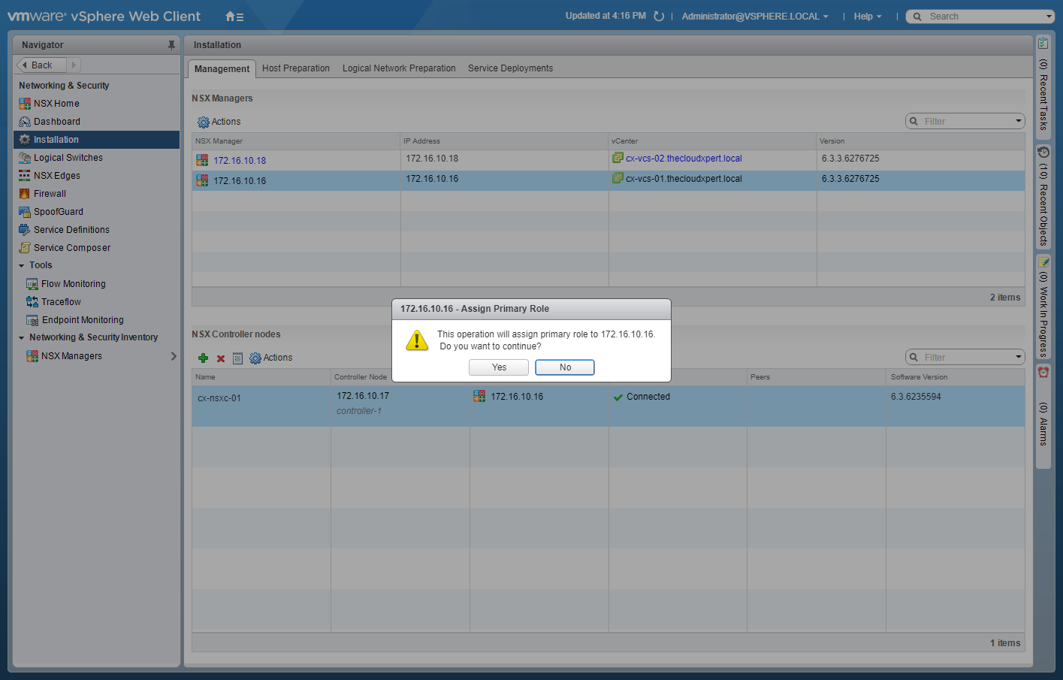Open Recent Tasks side panel icon
The width and height of the screenshot is (1063, 680).
click(x=1043, y=44)
